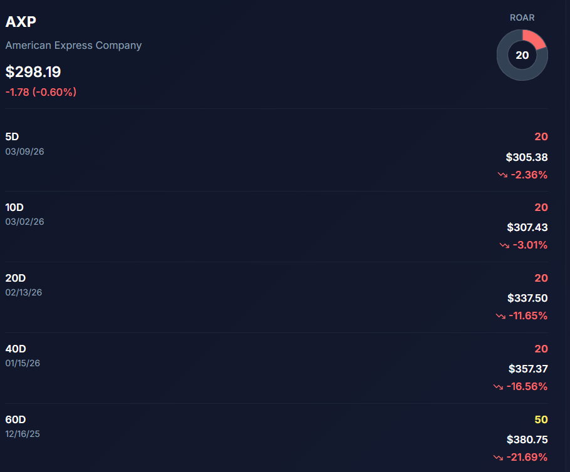Select the 60D period label

pyautogui.click(x=16, y=419)
